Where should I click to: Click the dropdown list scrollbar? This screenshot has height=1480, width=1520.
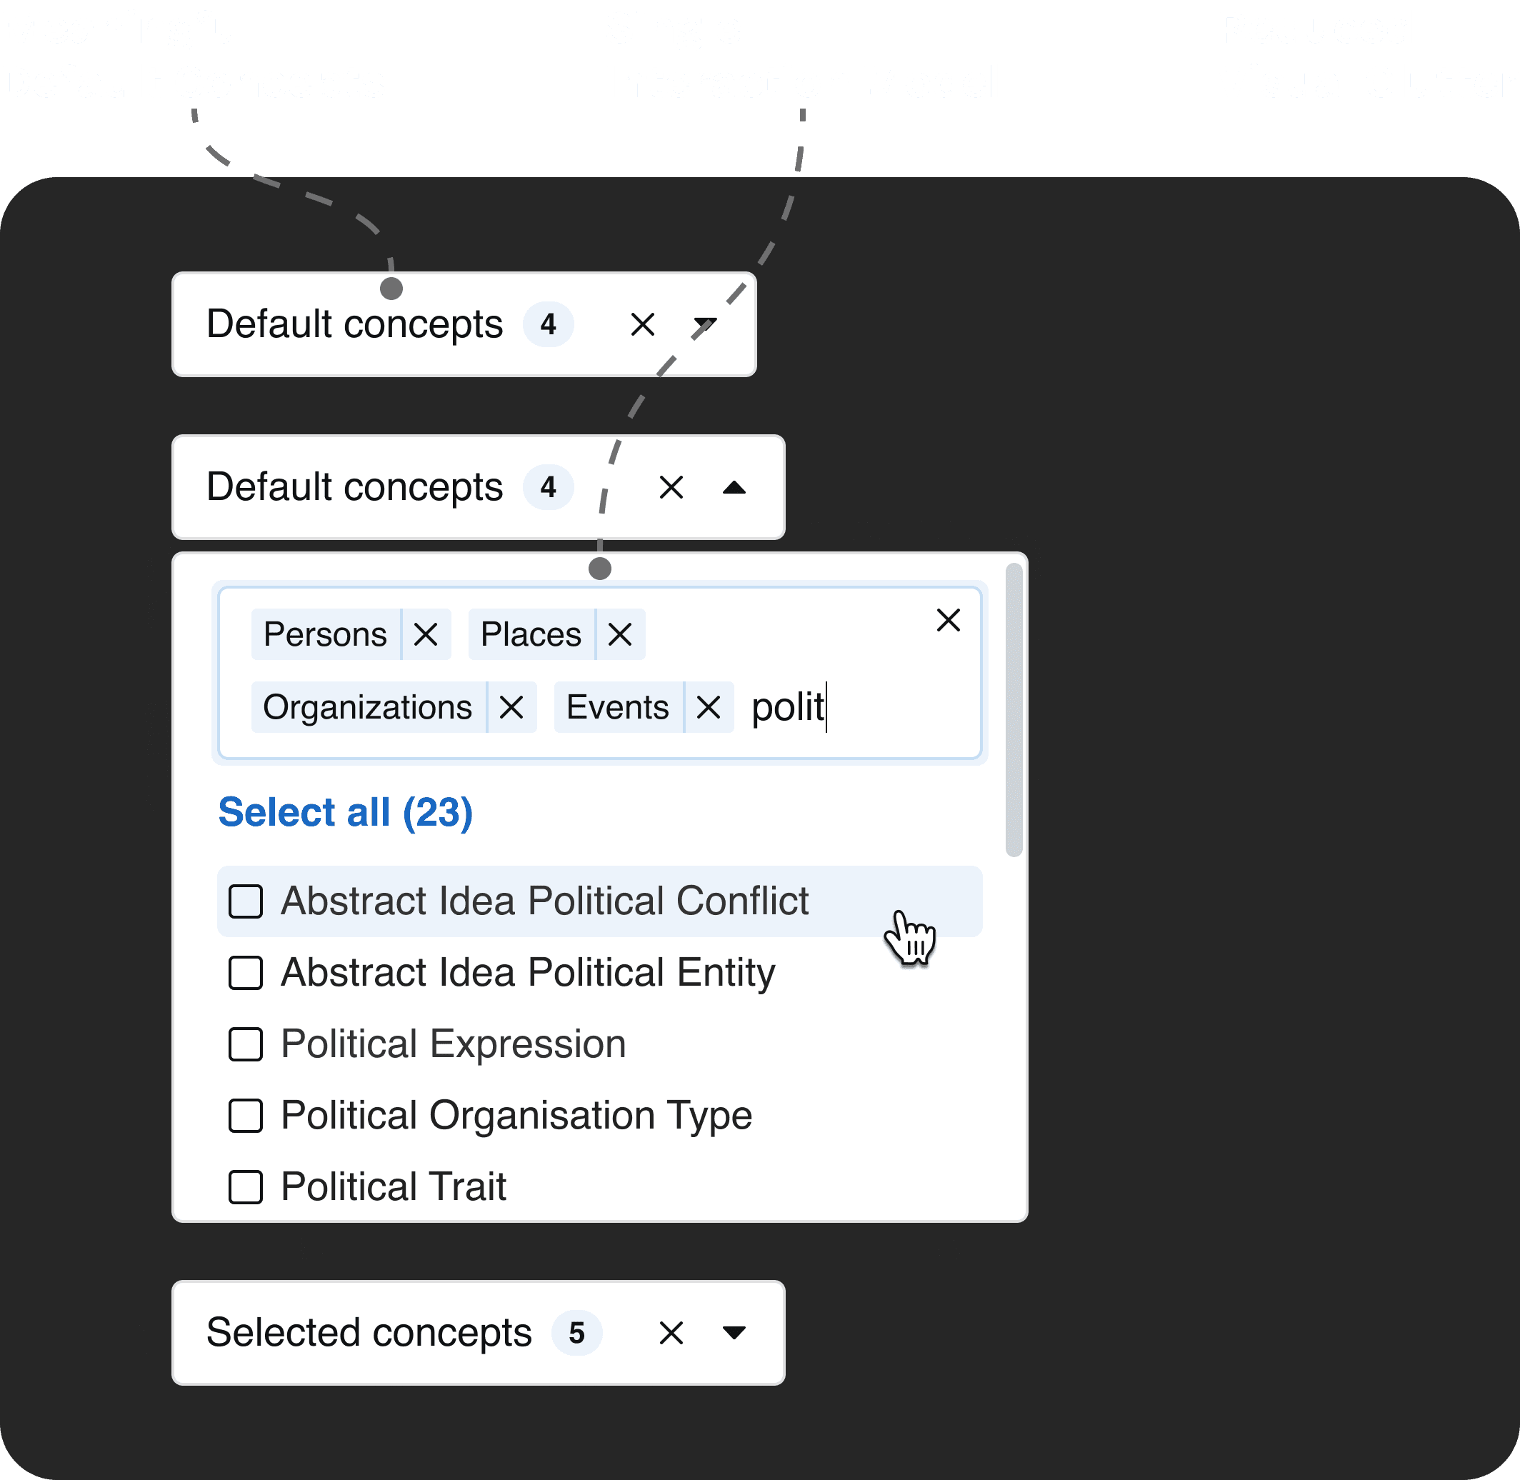(x=1014, y=710)
